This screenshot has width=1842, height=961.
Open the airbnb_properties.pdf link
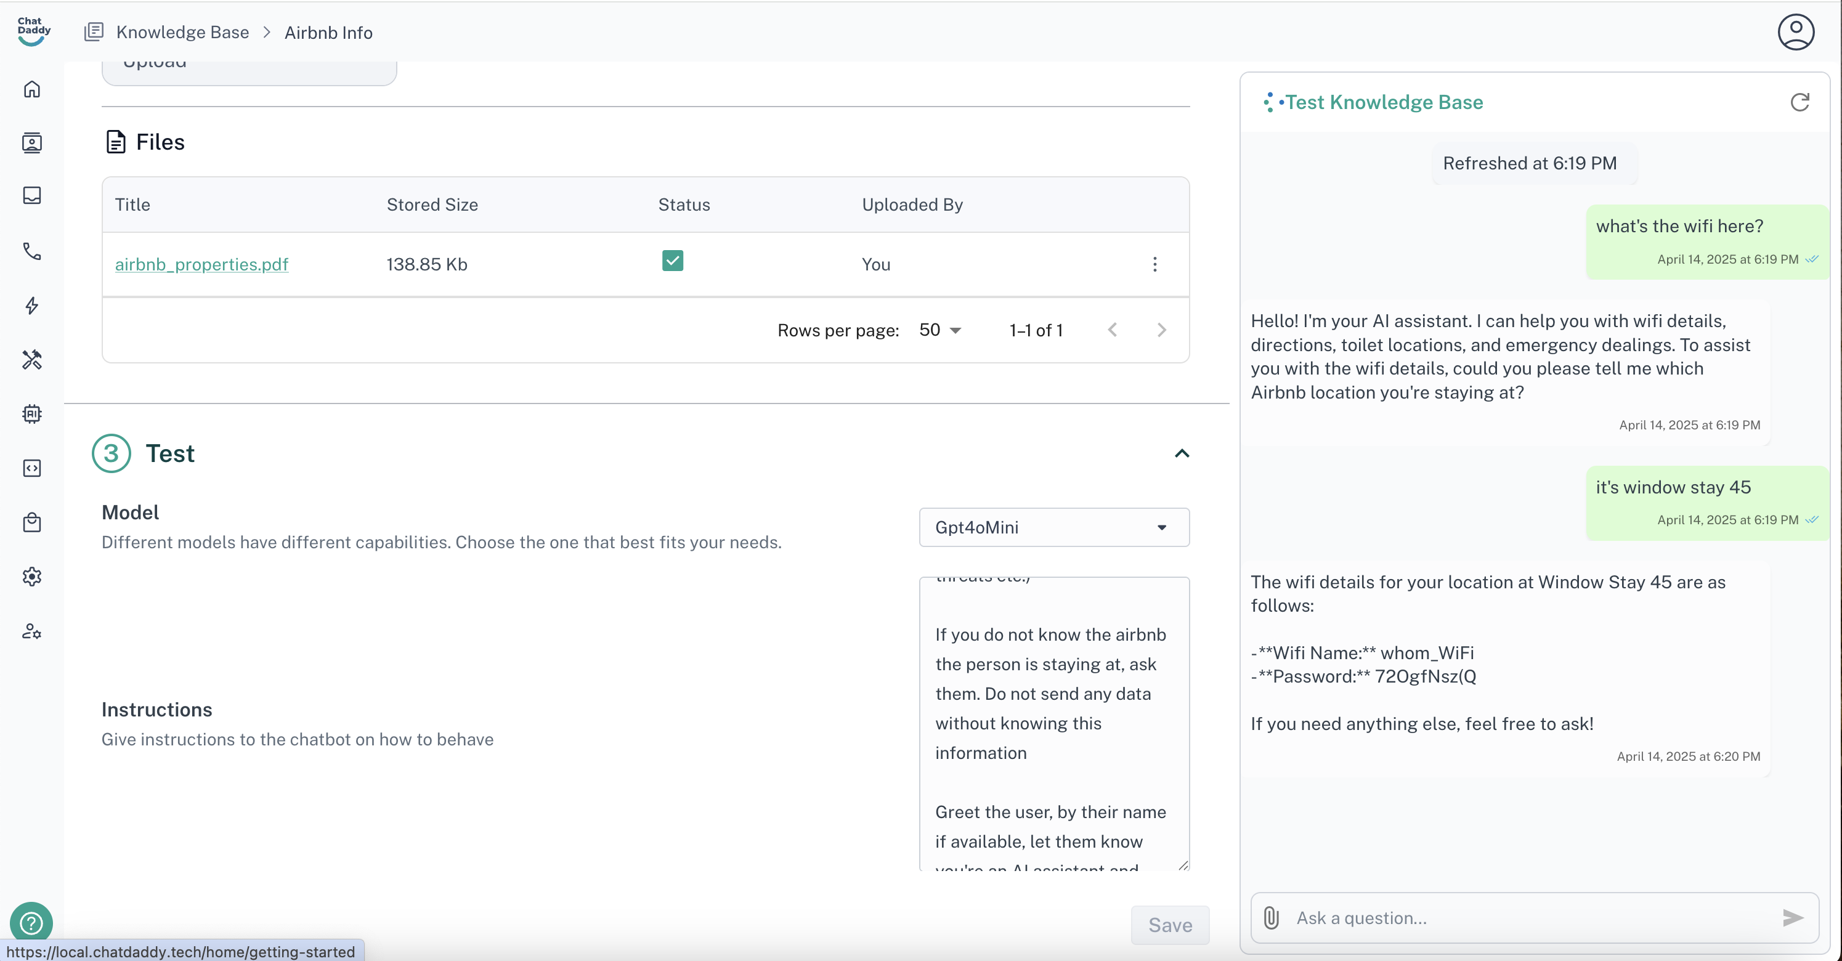pos(201,264)
